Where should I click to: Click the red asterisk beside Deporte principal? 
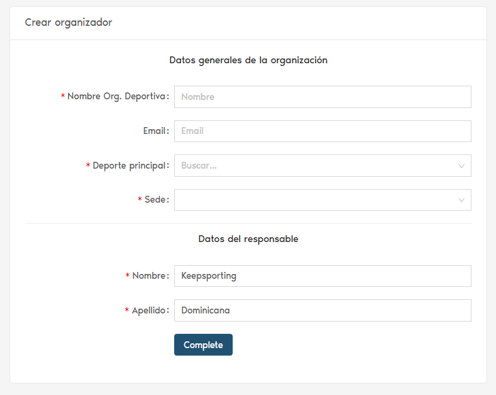[x=88, y=167]
